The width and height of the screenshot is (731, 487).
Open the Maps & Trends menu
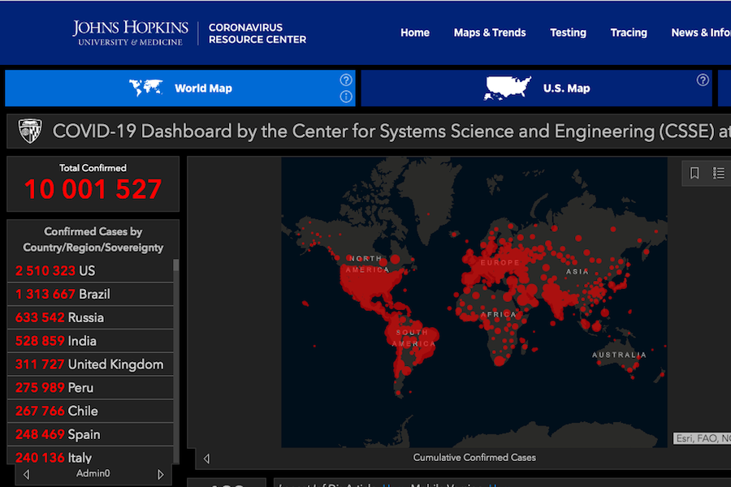pos(490,32)
